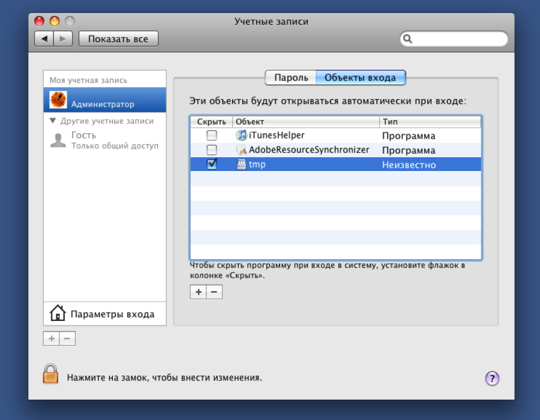Select the Гость account

[104, 140]
